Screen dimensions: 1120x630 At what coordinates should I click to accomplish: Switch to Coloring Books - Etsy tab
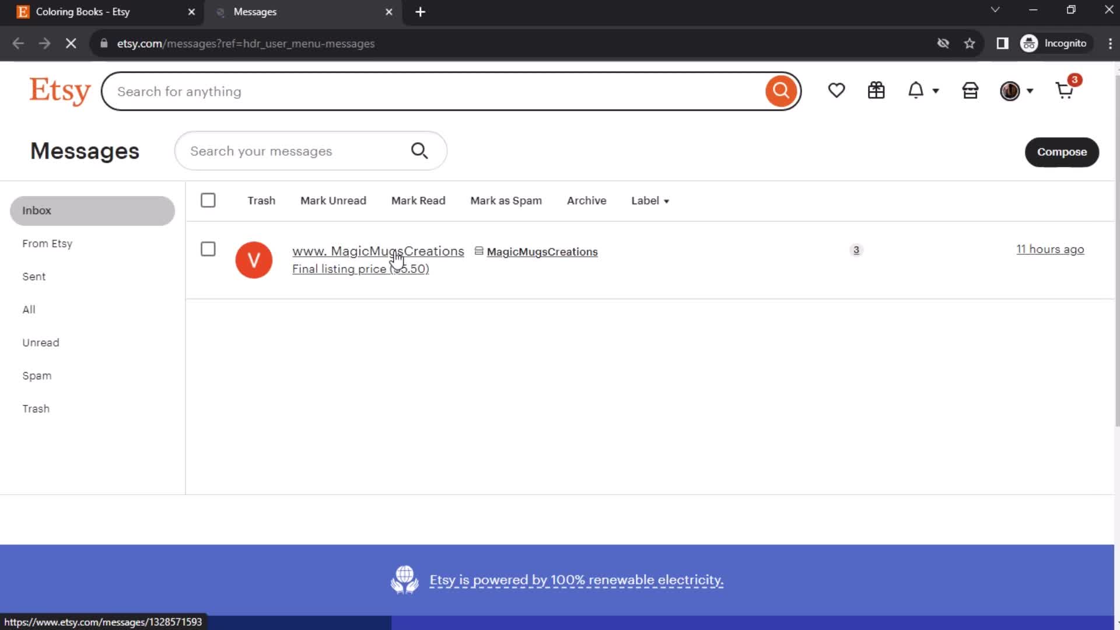coord(102,12)
